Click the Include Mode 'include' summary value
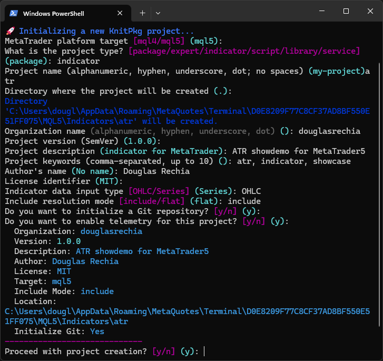Image resolution: width=383 pixels, height=361 pixels. pos(97,291)
